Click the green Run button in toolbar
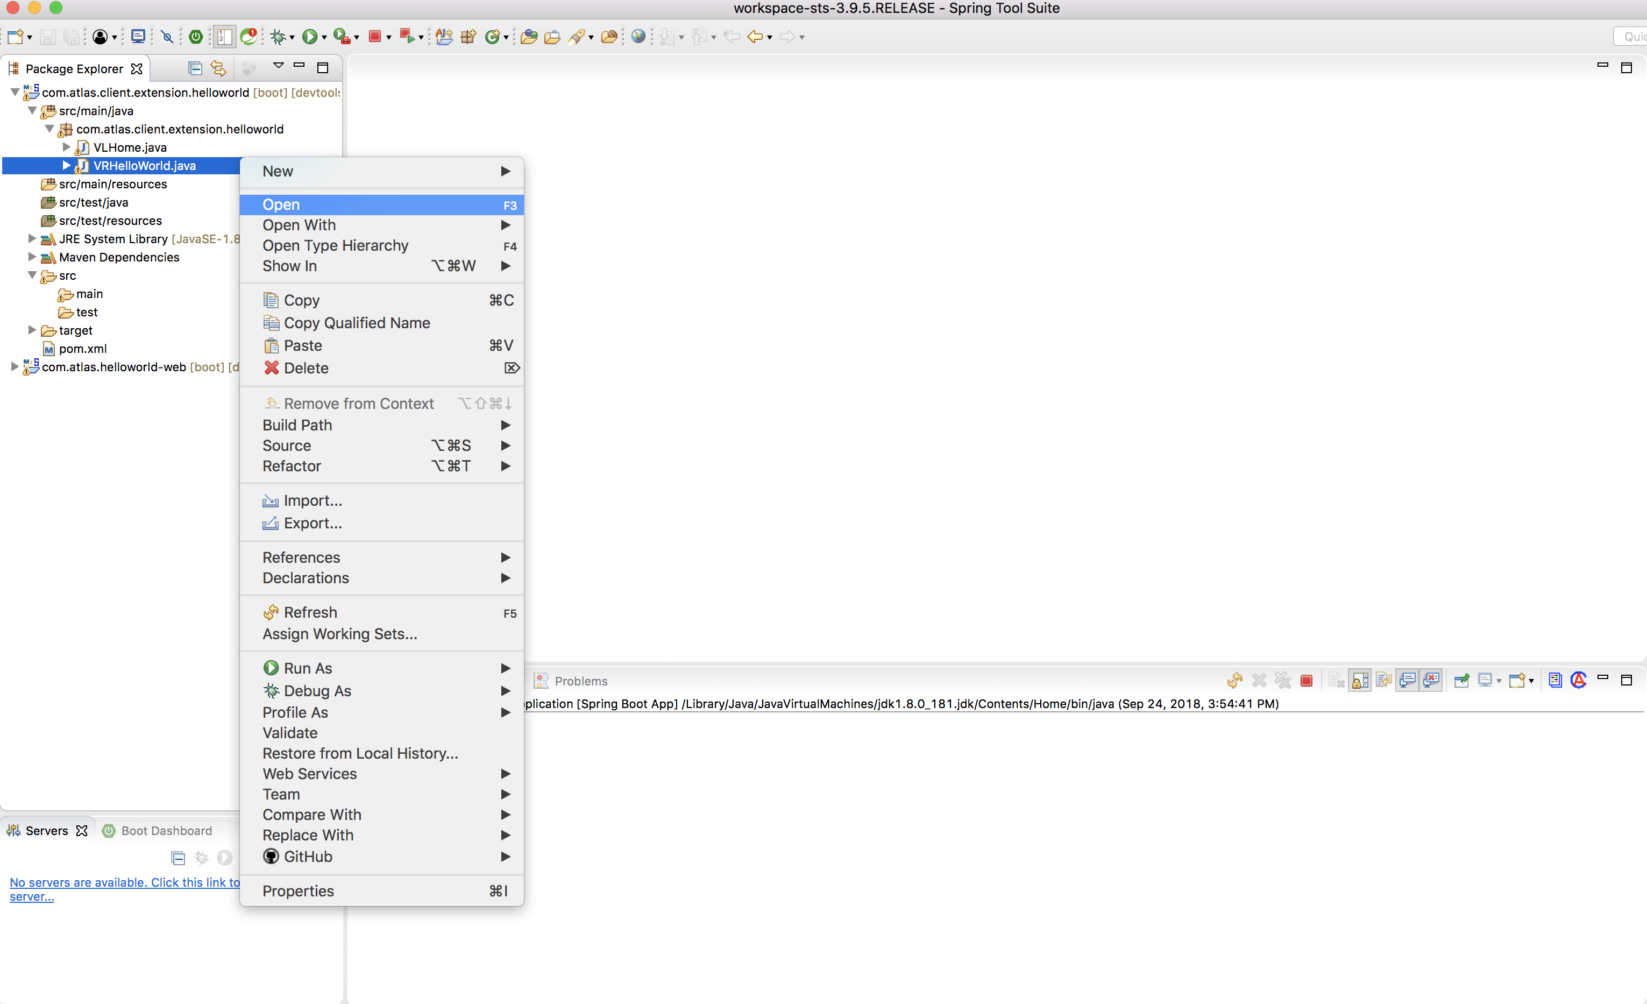This screenshot has width=1647, height=1004. [309, 37]
